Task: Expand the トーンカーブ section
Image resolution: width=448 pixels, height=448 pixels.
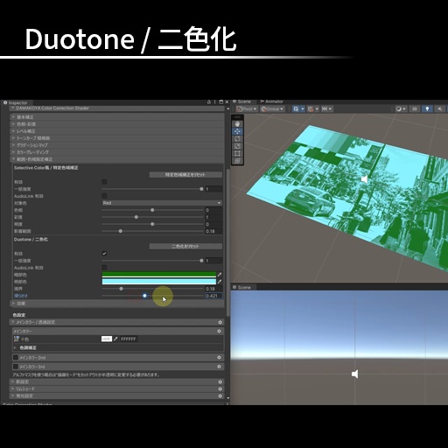Action: [117, 138]
